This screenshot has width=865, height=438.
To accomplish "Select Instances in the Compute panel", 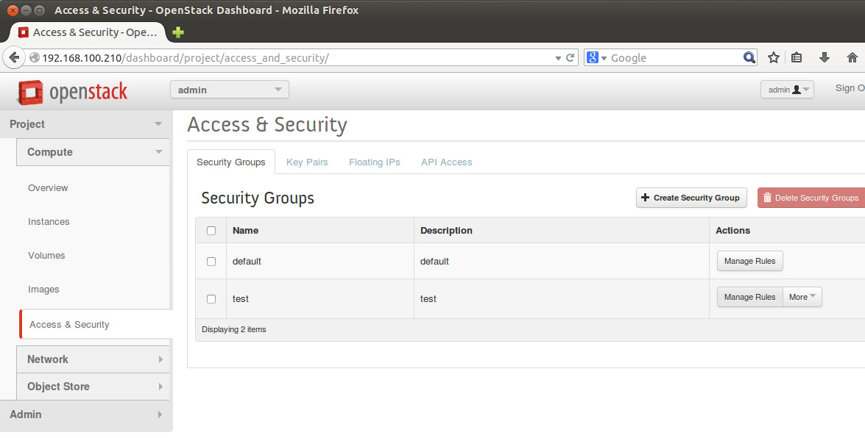I will pyautogui.click(x=49, y=221).
